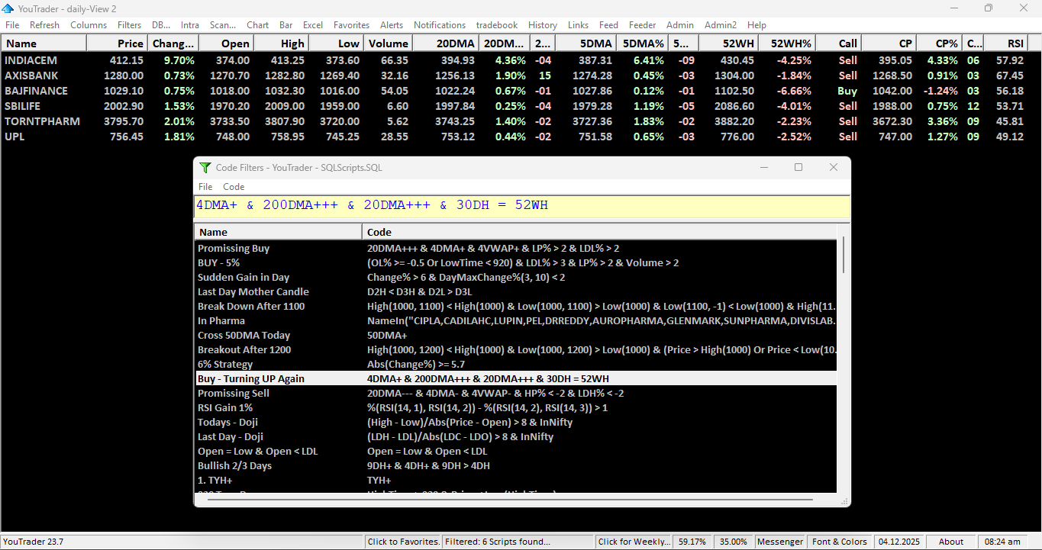Select the 1. TYH+ filter
Screen dimensions: 1042x550
point(515,481)
